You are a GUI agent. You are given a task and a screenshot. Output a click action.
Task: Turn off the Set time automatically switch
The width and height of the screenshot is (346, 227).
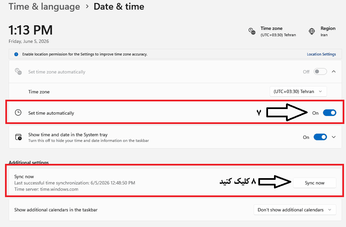[329, 113]
